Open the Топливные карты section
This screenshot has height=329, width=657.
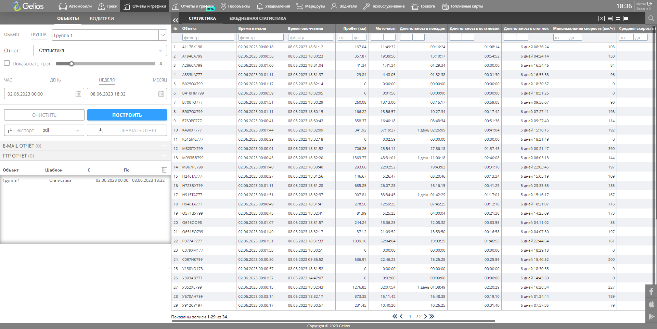point(462,6)
